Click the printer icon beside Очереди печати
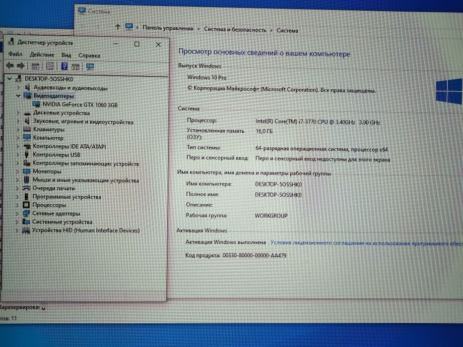Screen dimensions: 463x347 (26, 188)
